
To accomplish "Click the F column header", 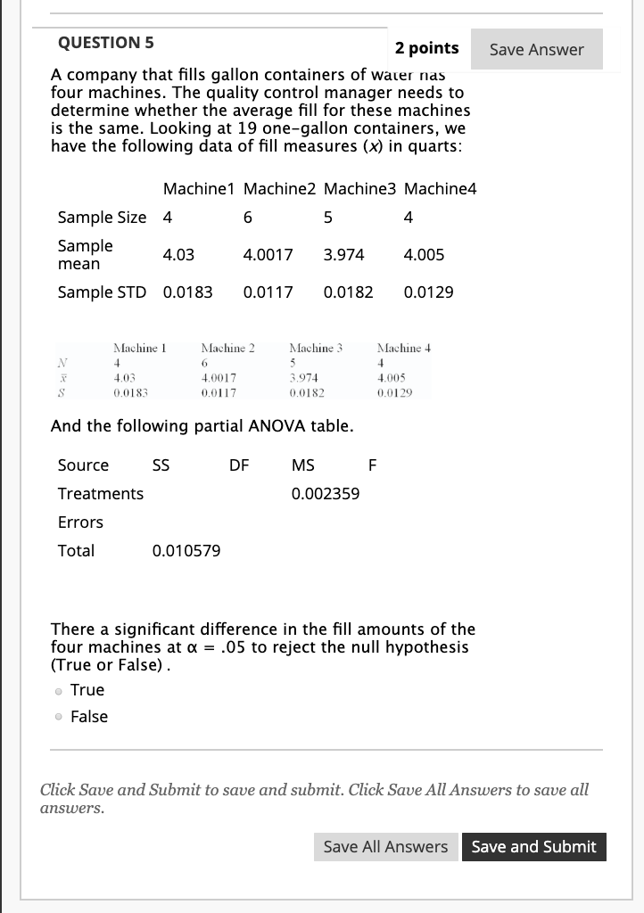I will click(372, 465).
